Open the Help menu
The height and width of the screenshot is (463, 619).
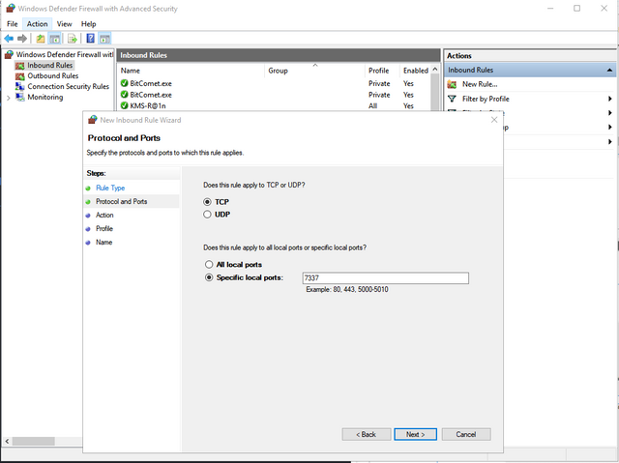tap(88, 24)
